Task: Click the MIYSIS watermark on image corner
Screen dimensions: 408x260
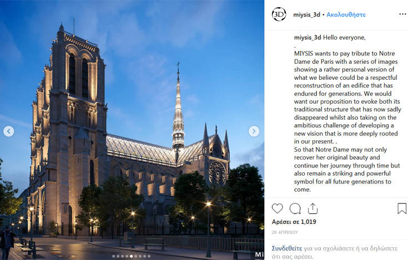Action: click(x=259, y=255)
